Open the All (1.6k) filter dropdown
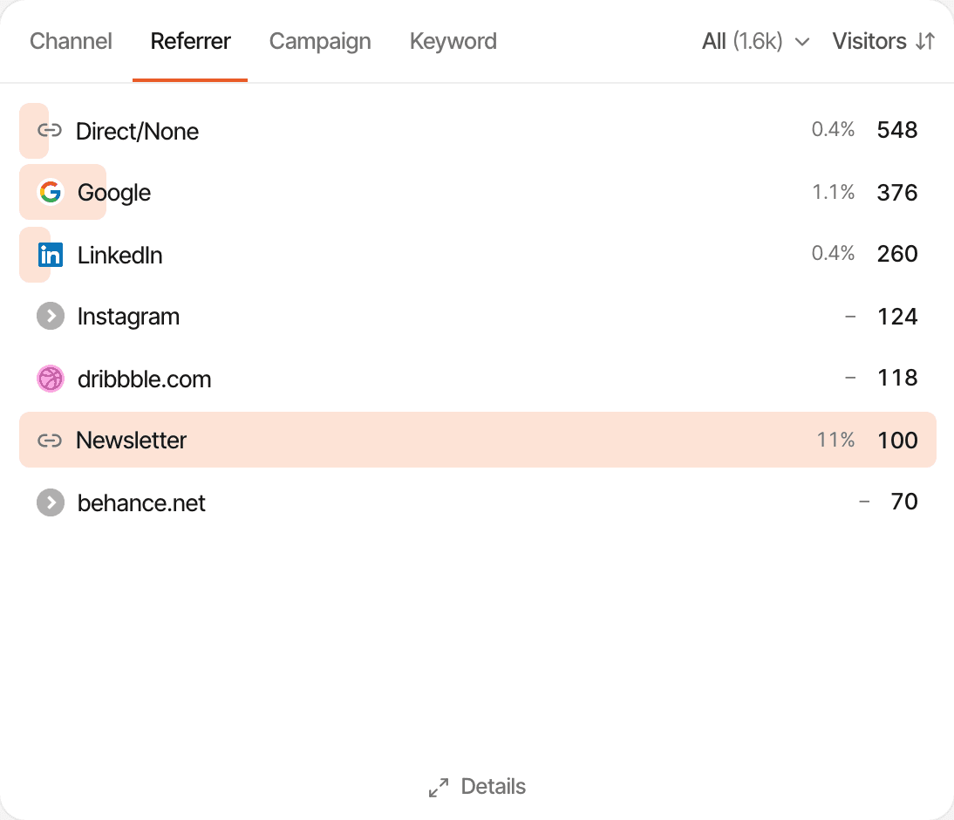The height and width of the screenshot is (820, 954). tap(756, 41)
